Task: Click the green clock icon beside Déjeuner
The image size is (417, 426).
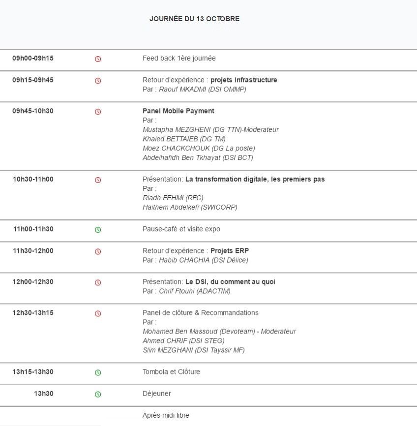Action: (x=98, y=394)
